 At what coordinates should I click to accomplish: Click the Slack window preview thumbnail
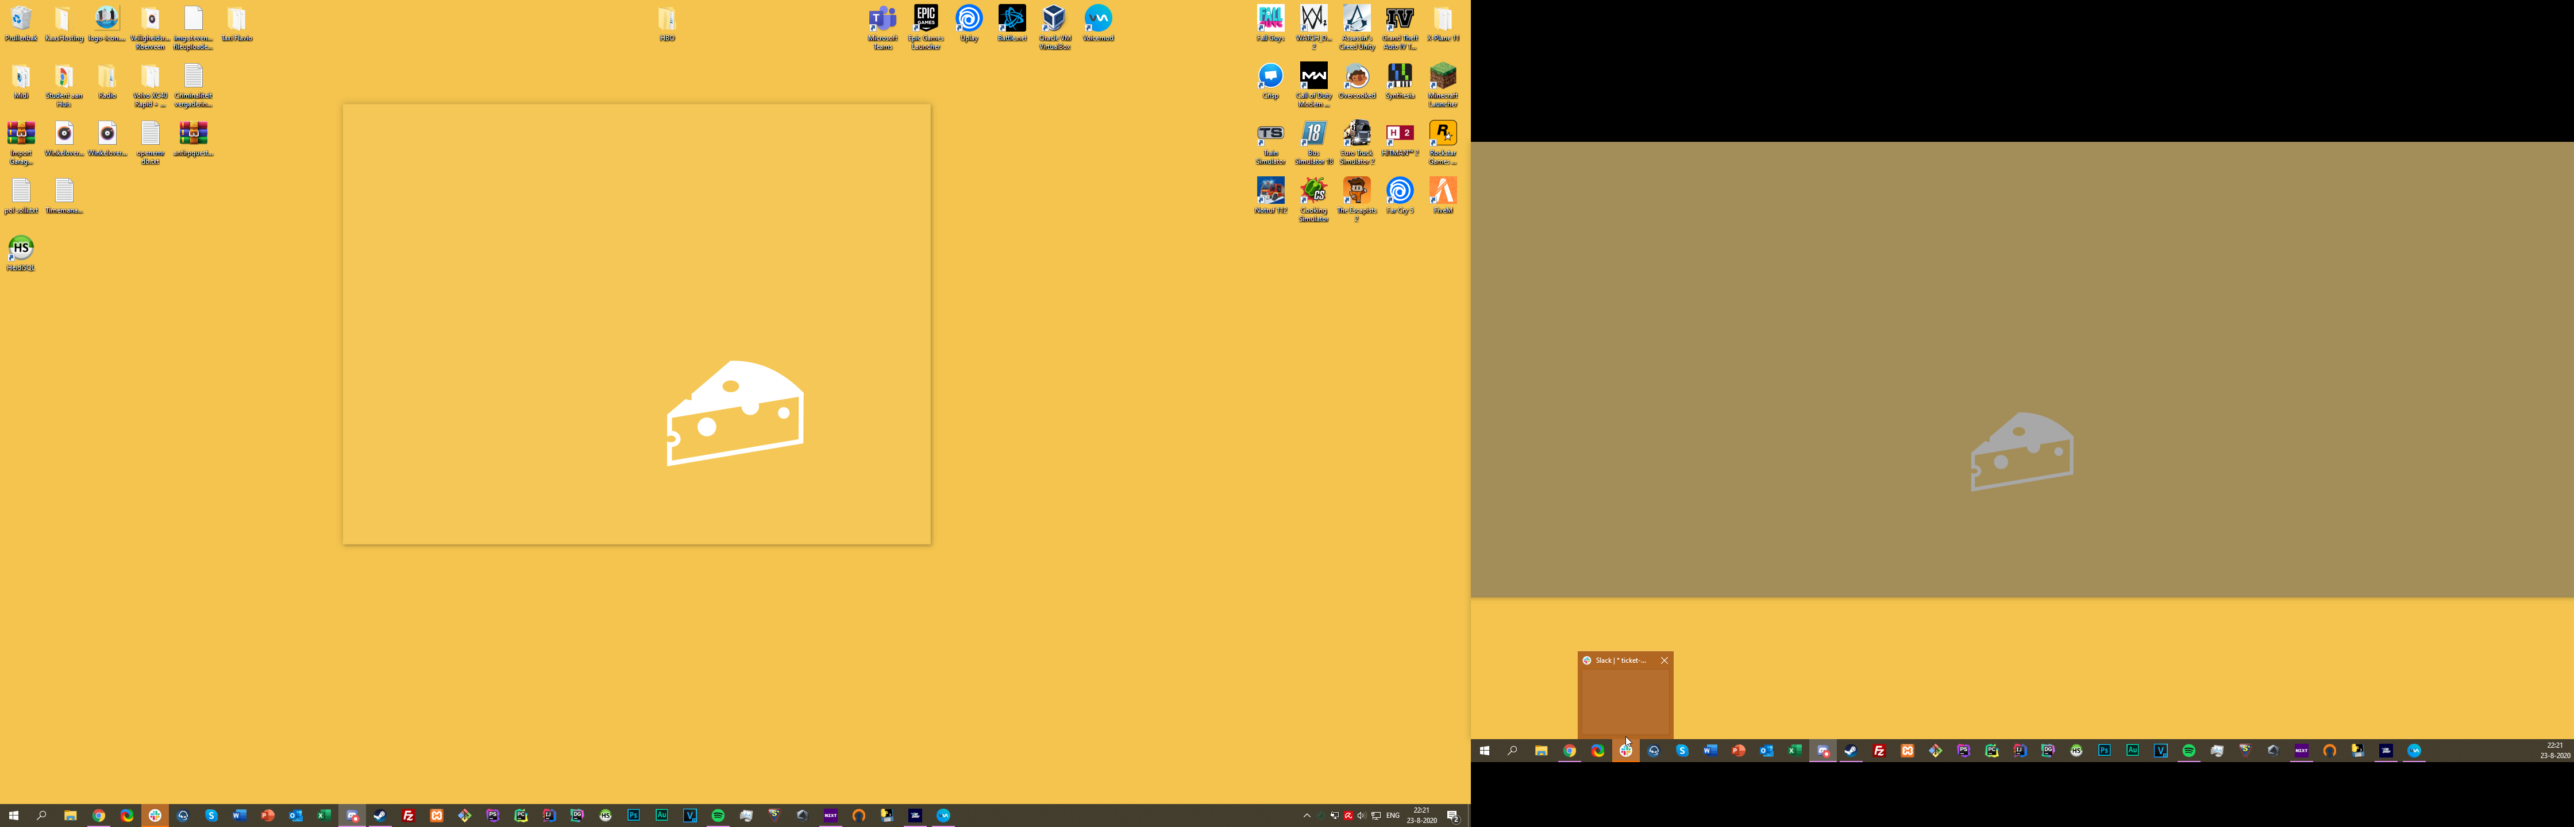click(1625, 702)
